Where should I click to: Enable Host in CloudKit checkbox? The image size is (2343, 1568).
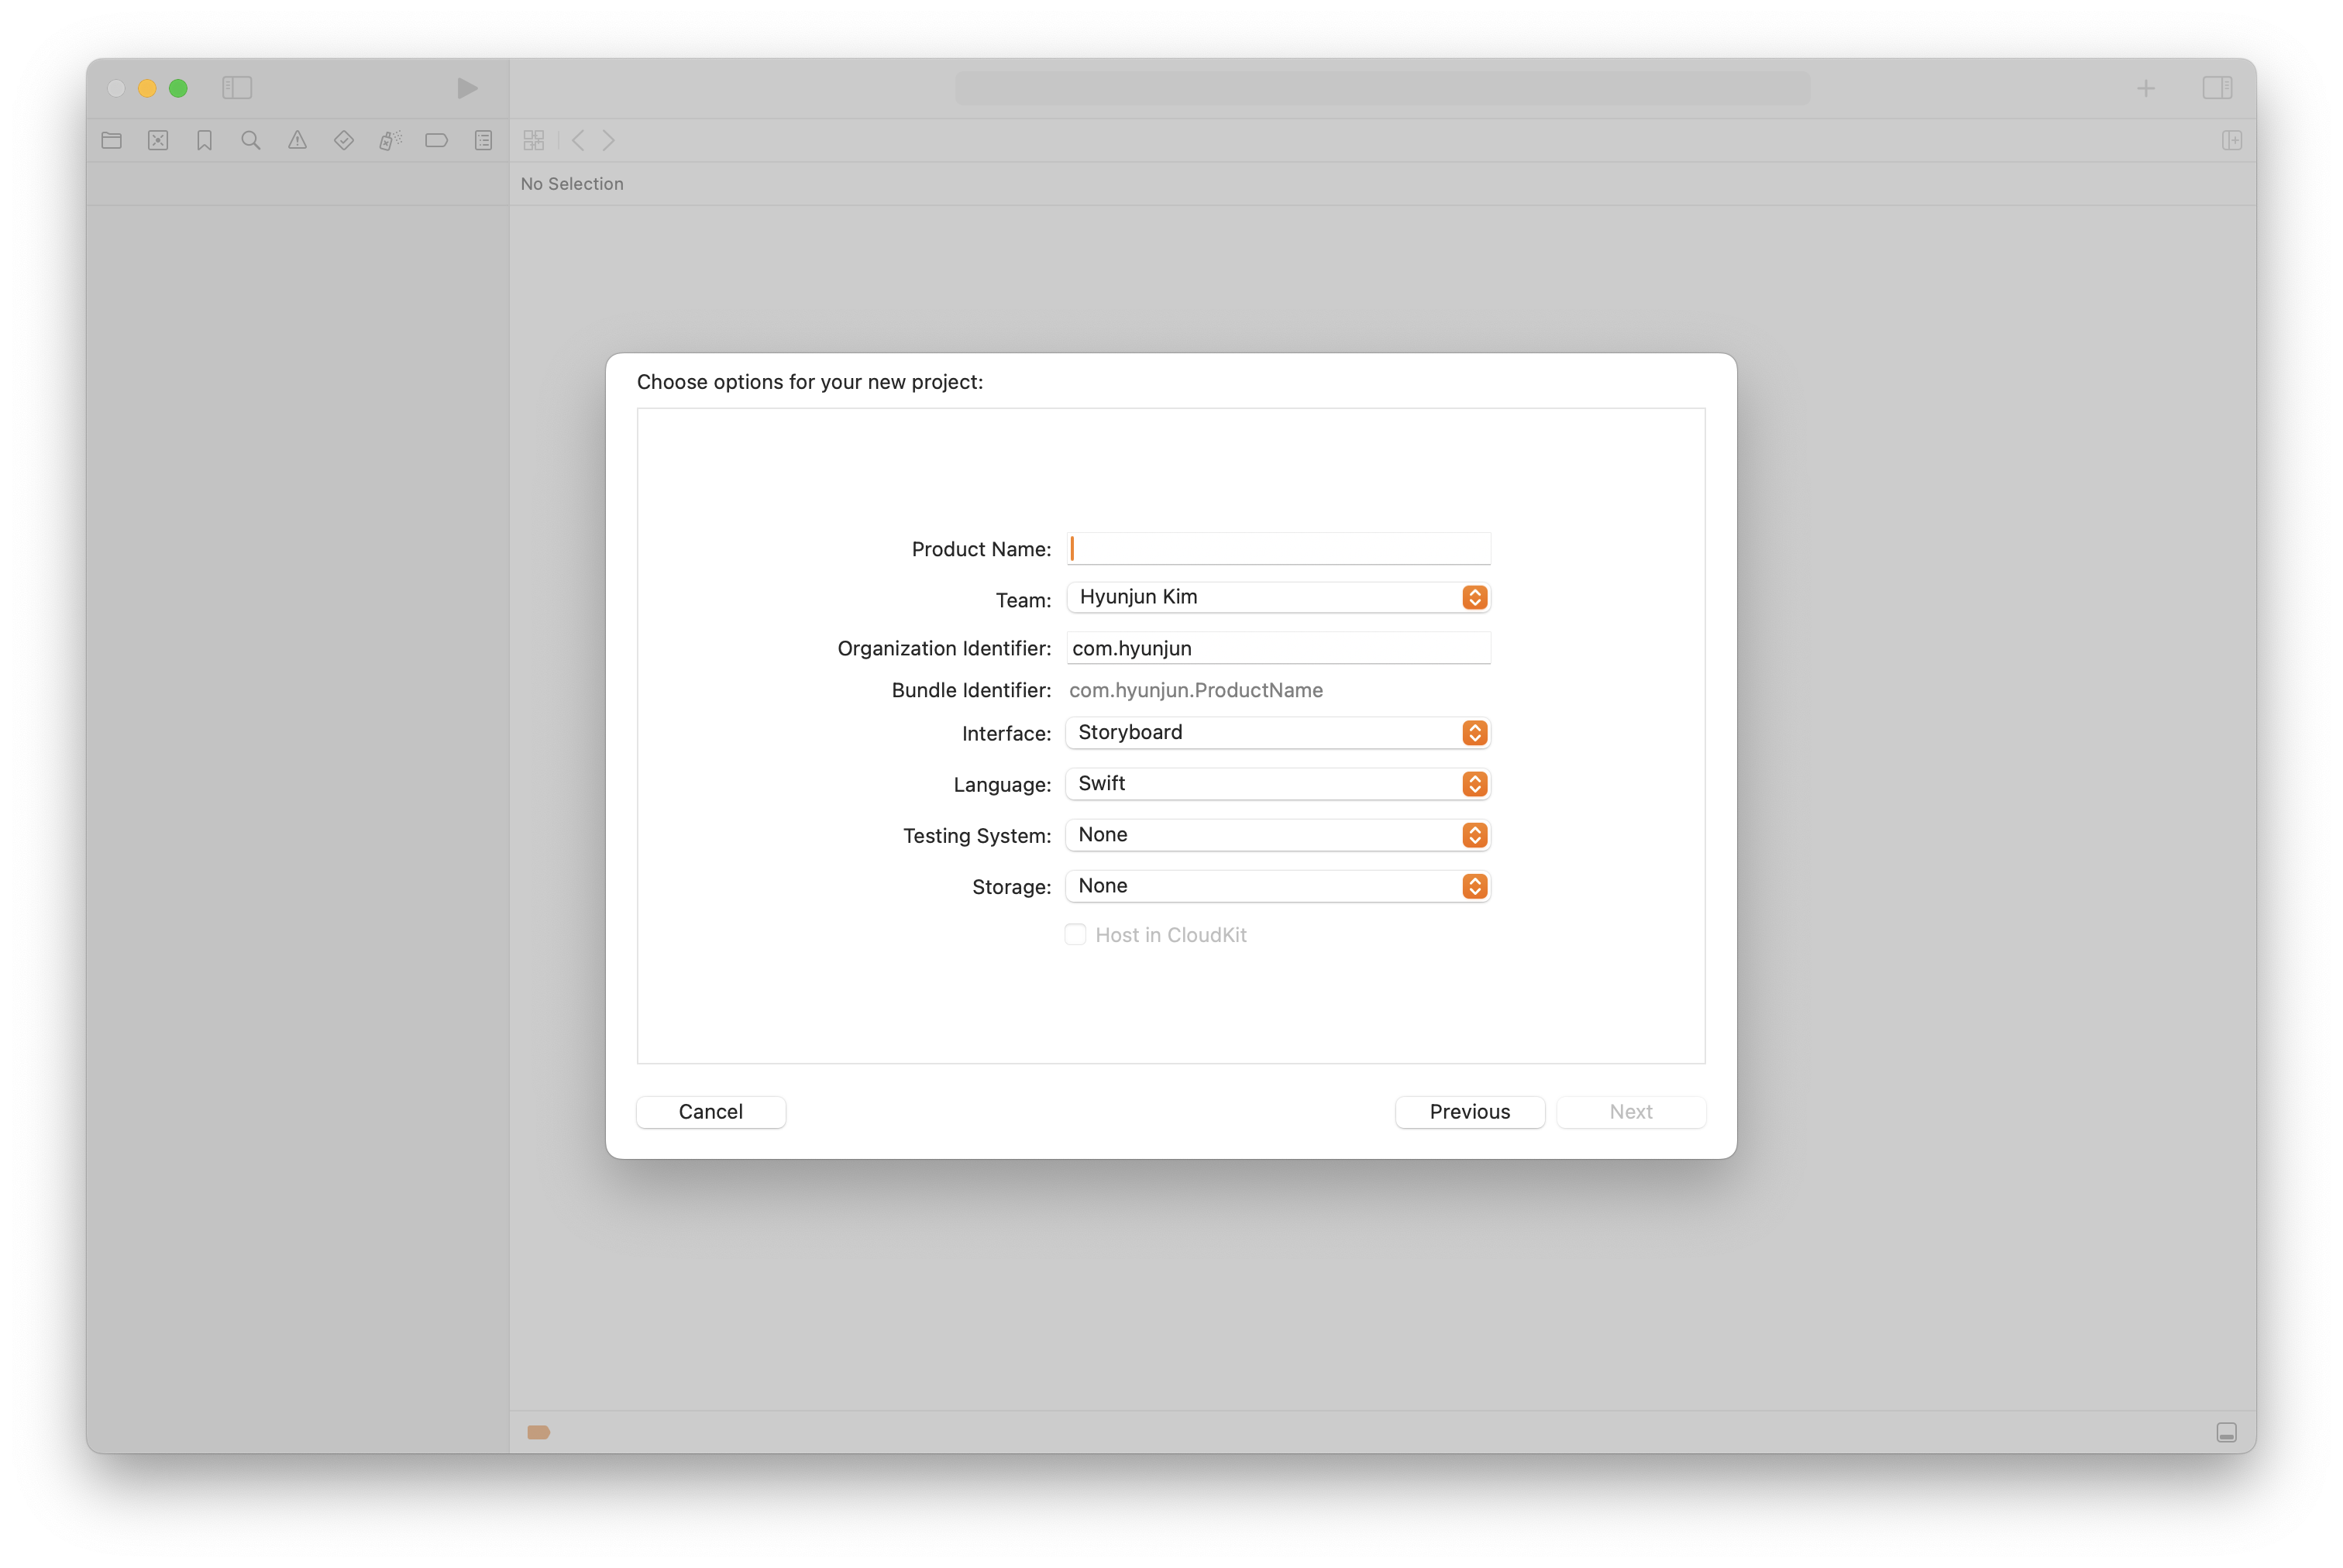point(1075,934)
